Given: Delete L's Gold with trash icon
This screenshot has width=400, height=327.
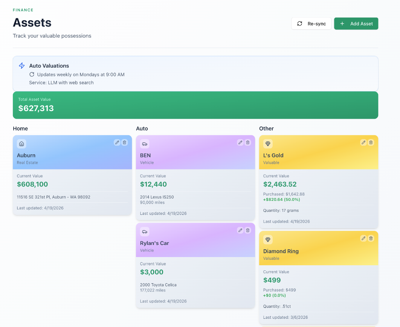Looking at the screenshot, I should [x=371, y=142].
